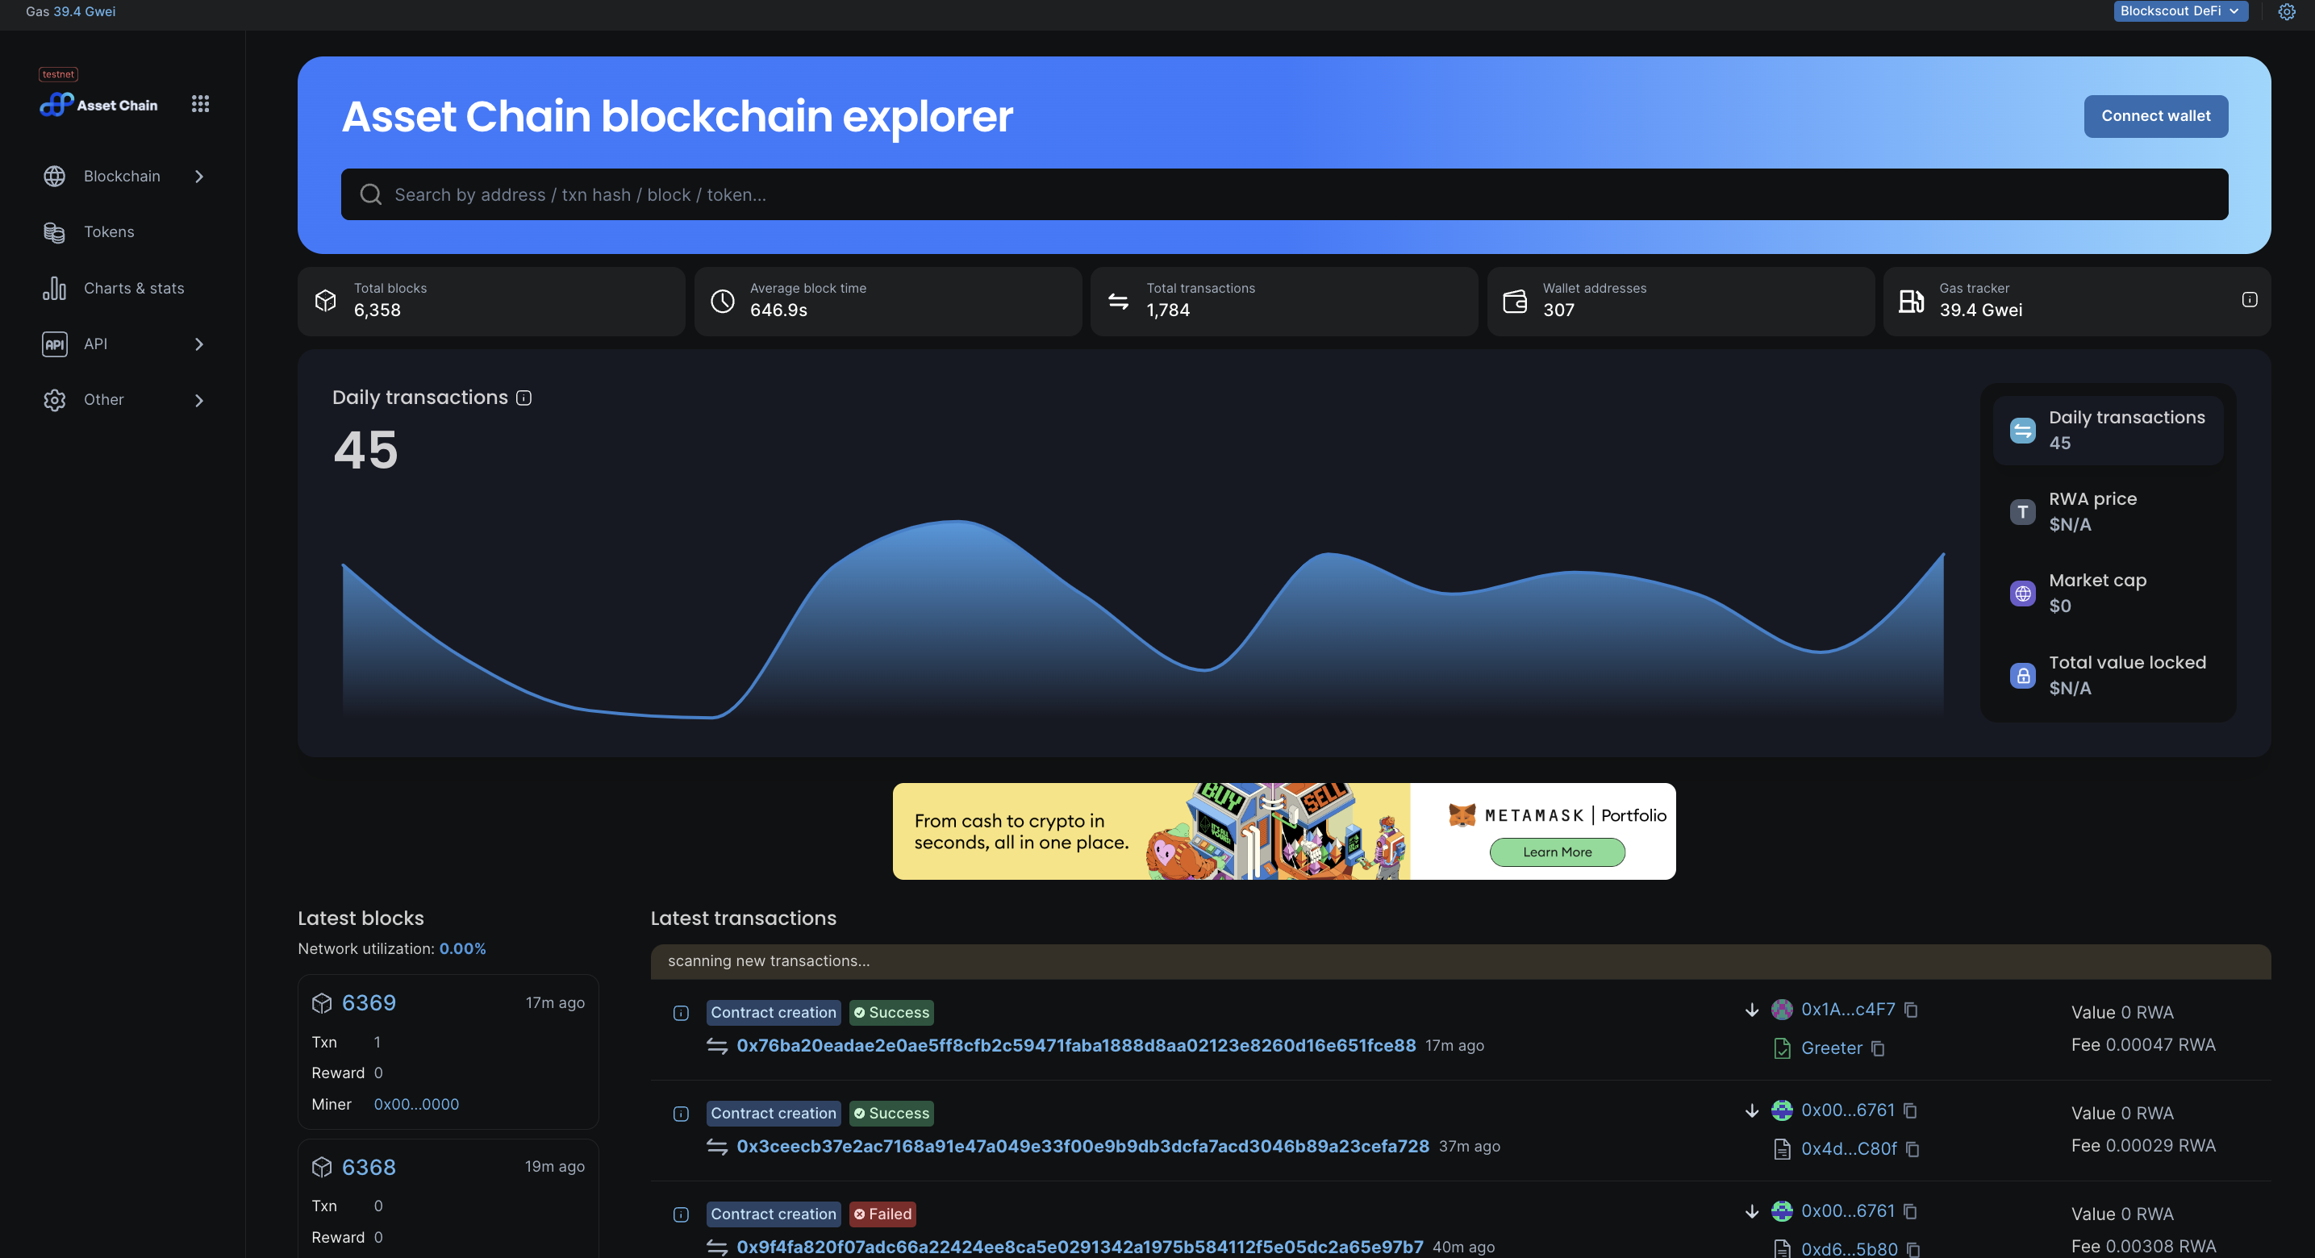Click the Failed status badge
Screen dimensions: 2315x1258
point(882,1214)
